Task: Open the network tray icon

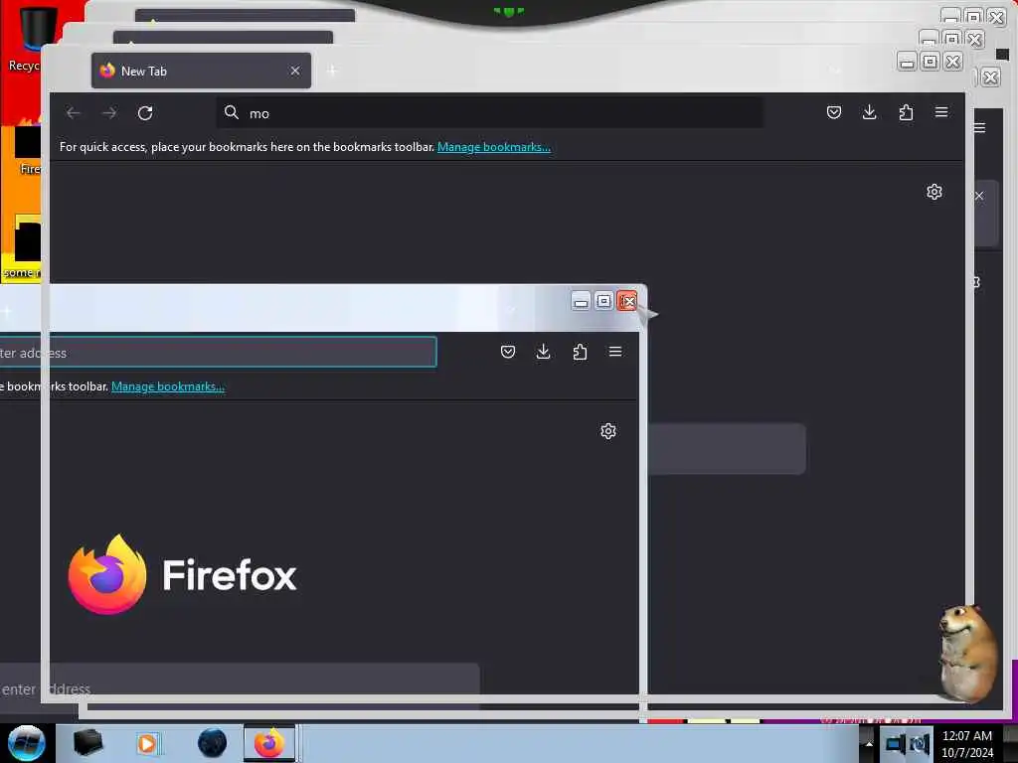Action: click(x=896, y=744)
